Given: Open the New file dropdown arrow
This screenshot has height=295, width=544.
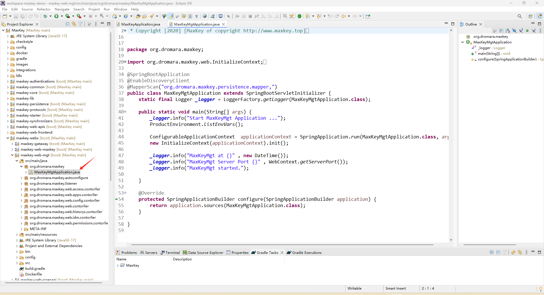Looking at the screenshot, I should tap(10, 16).
